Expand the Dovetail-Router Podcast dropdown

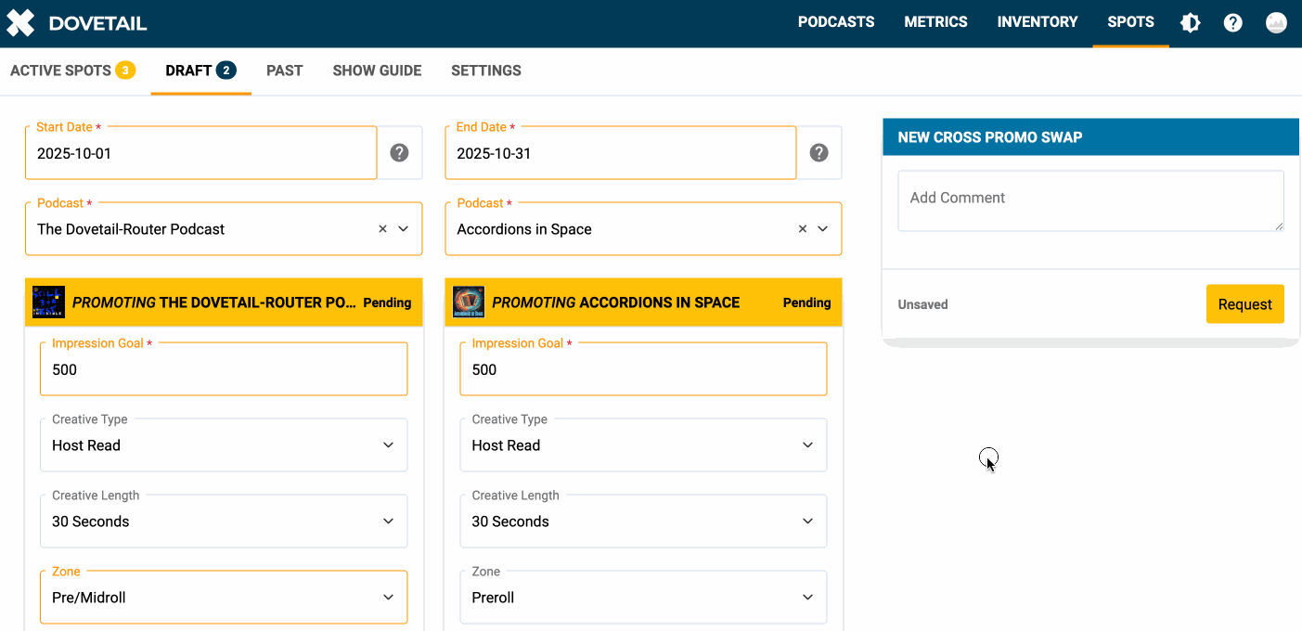coord(404,229)
